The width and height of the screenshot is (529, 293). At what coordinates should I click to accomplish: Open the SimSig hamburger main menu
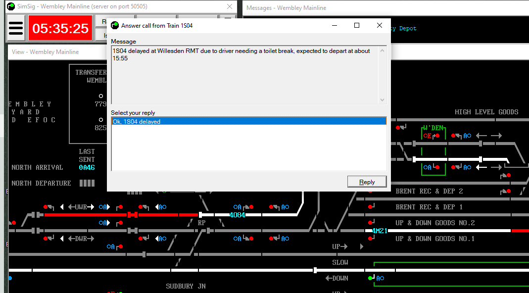16,28
